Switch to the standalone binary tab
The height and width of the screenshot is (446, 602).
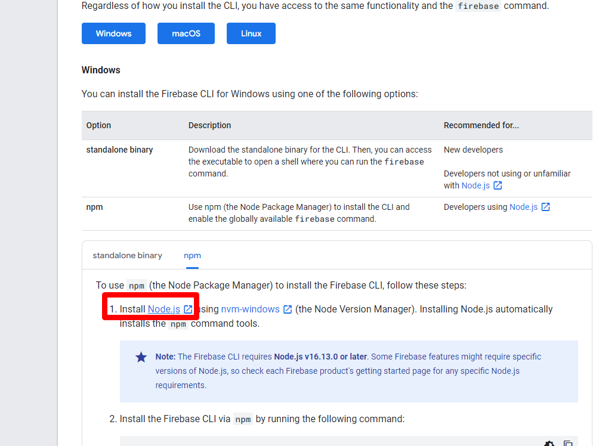tap(127, 255)
